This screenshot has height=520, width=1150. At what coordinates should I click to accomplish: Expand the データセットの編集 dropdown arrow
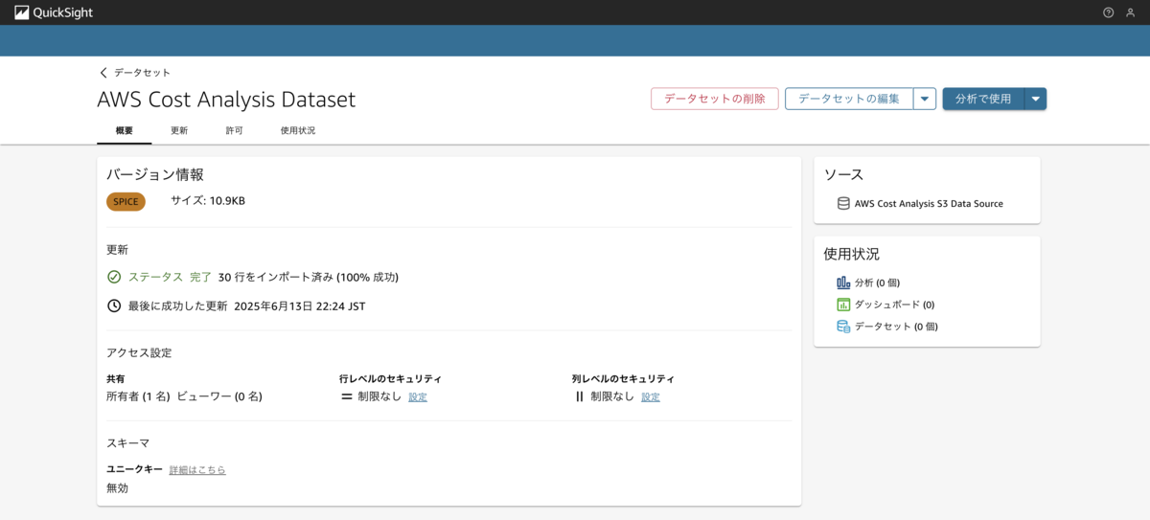[925, 99]
